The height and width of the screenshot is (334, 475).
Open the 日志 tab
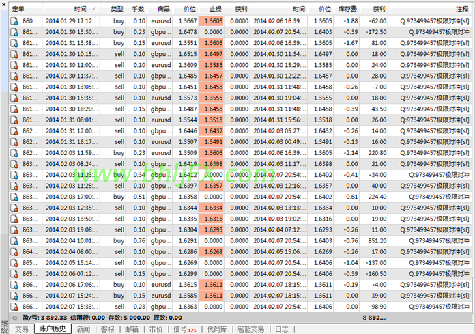(x=282, y=329)
